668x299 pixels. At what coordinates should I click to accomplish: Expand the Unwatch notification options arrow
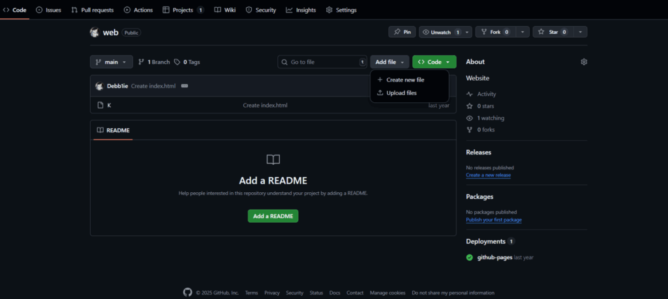click(x=468, y=32)
